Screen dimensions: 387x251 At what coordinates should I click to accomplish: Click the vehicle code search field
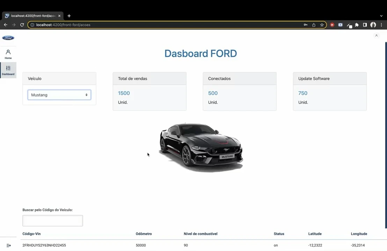pos(52,220)
